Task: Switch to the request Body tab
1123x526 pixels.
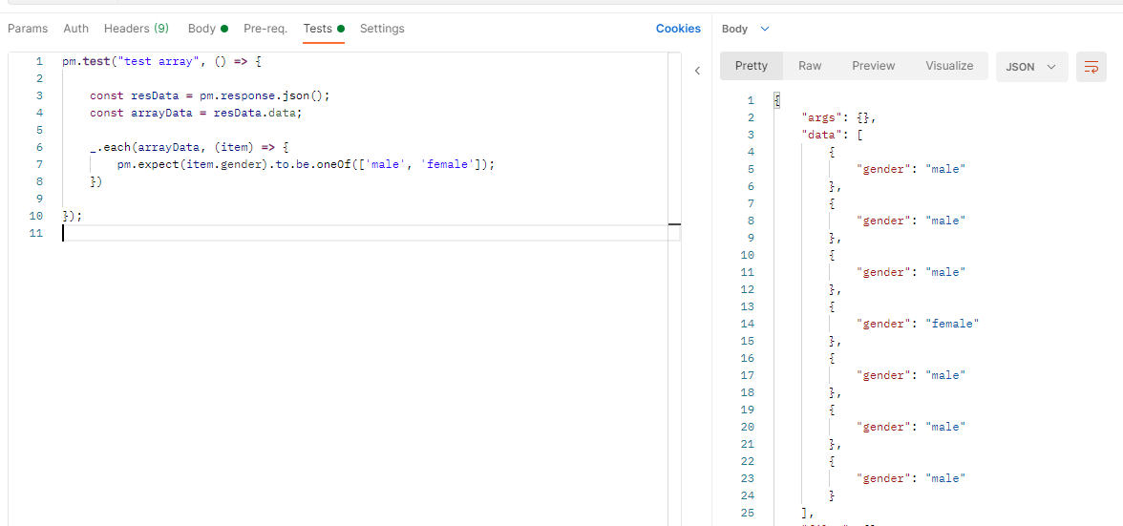Action: point(208,29)
